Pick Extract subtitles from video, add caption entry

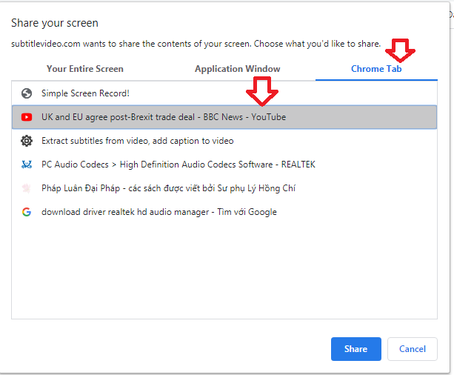(x=224, y=141)
